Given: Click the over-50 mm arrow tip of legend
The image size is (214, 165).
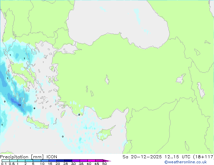Looking at the screenshot, I should coord(107,161).
